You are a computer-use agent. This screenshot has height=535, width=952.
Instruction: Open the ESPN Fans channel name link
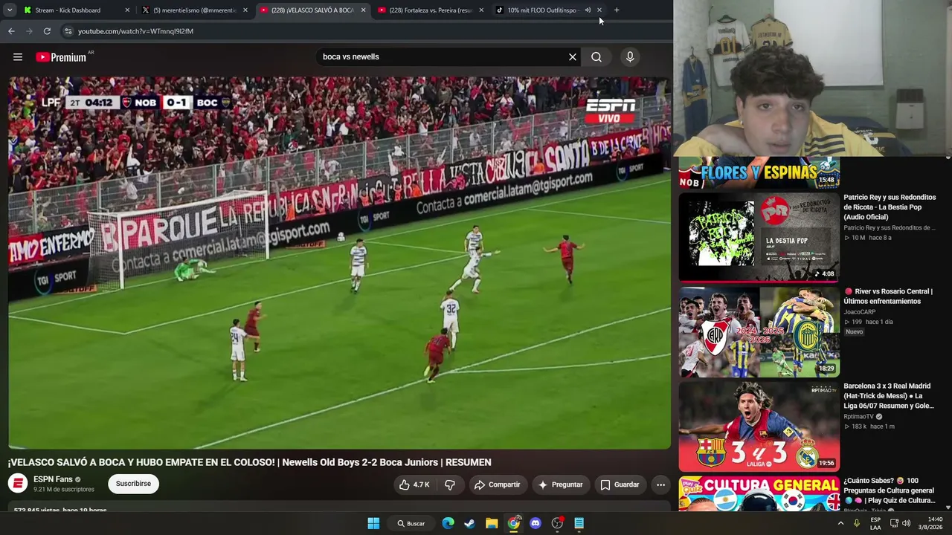click(53, 479)
